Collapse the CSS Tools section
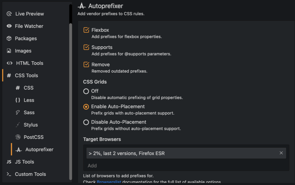Viewport: 295px width, 185px height. point(26,75)
